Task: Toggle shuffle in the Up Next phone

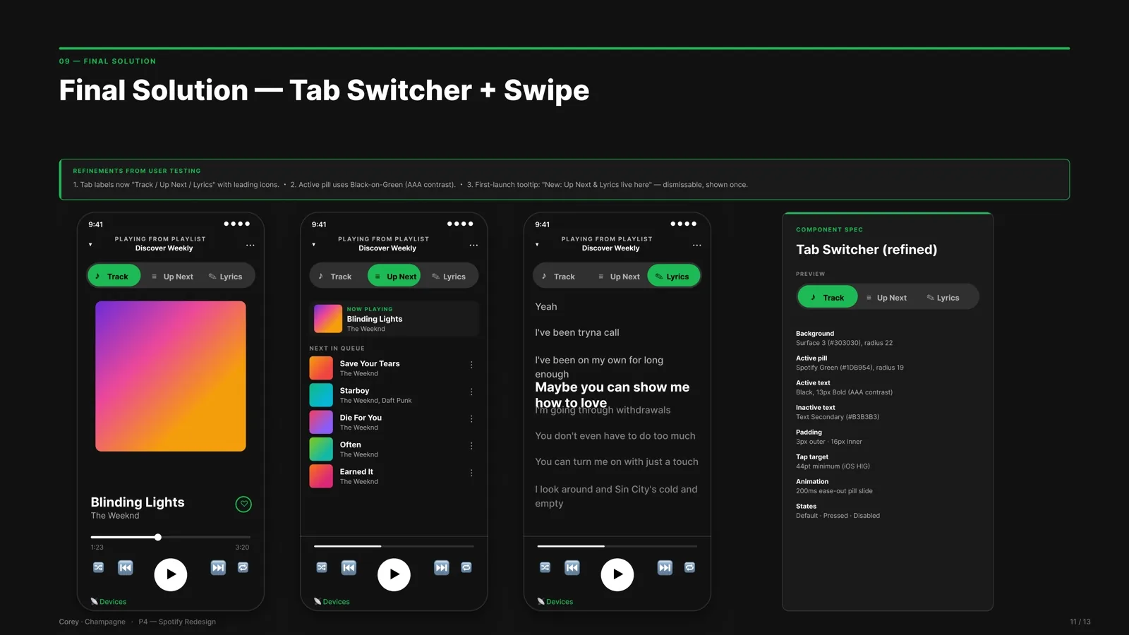Action: 322,567
